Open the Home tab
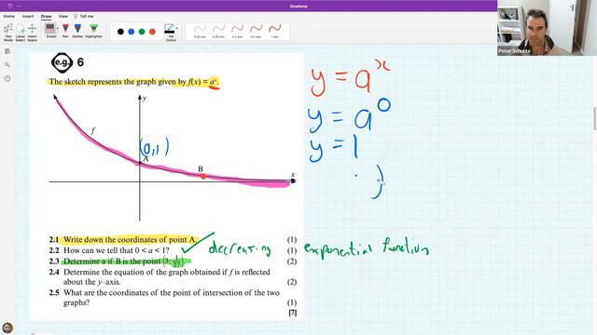597x335 pixels. (9, 17)
